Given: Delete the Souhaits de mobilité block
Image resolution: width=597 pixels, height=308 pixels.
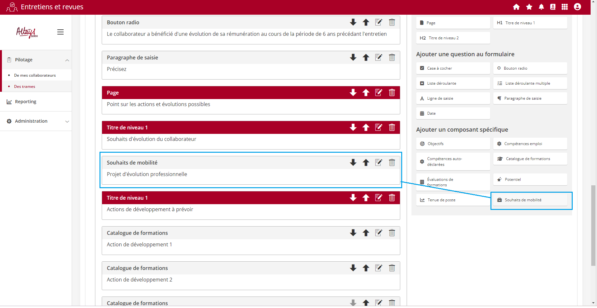Looking at the screenshot, I should click(x=392, y=163).
